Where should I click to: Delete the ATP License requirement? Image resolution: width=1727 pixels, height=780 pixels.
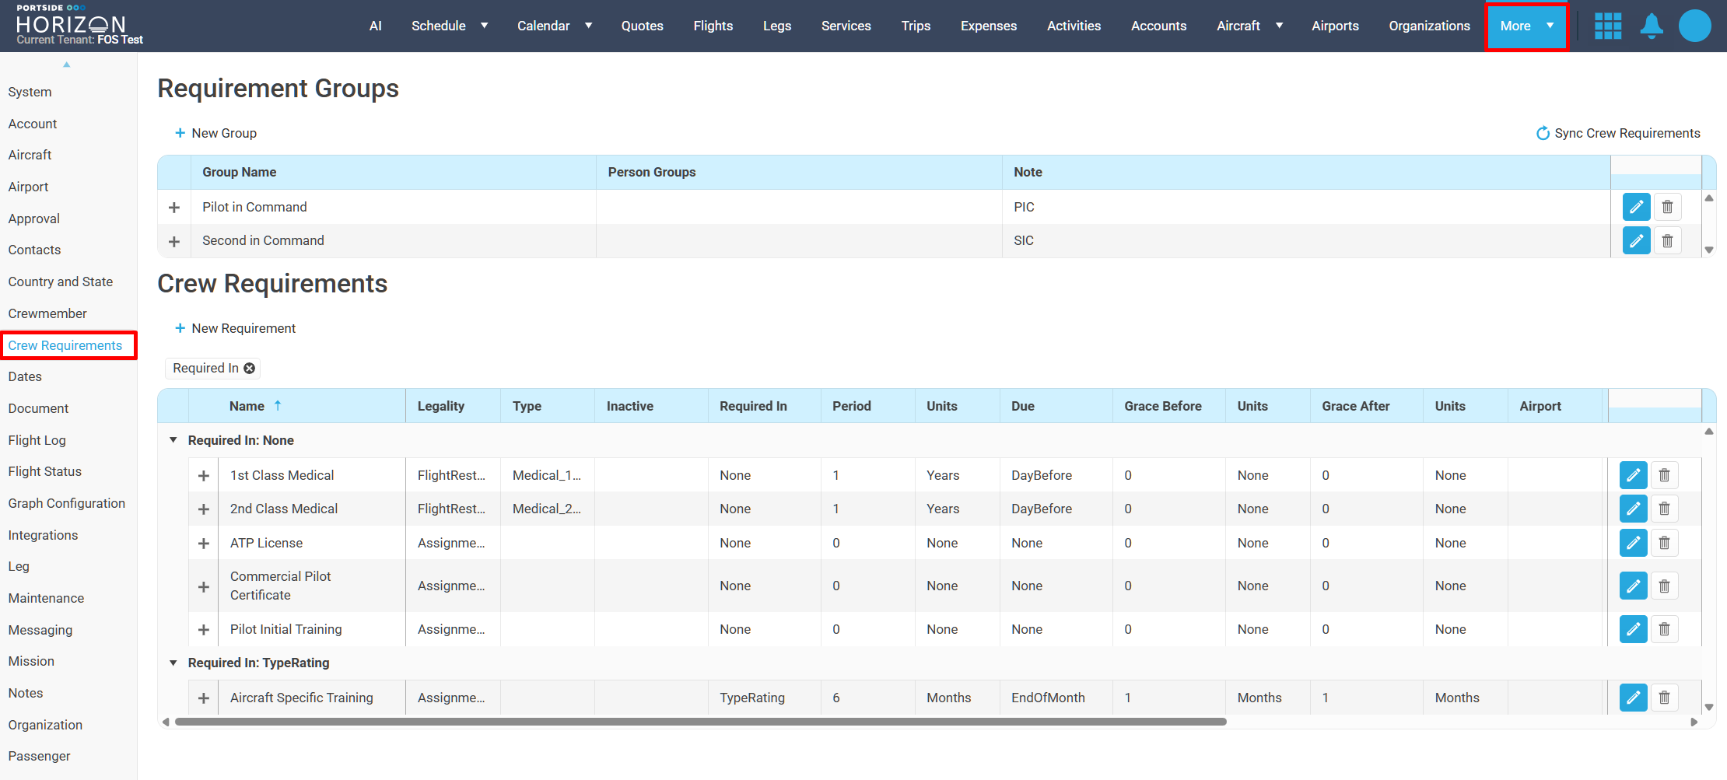[x=1664, y=543]
